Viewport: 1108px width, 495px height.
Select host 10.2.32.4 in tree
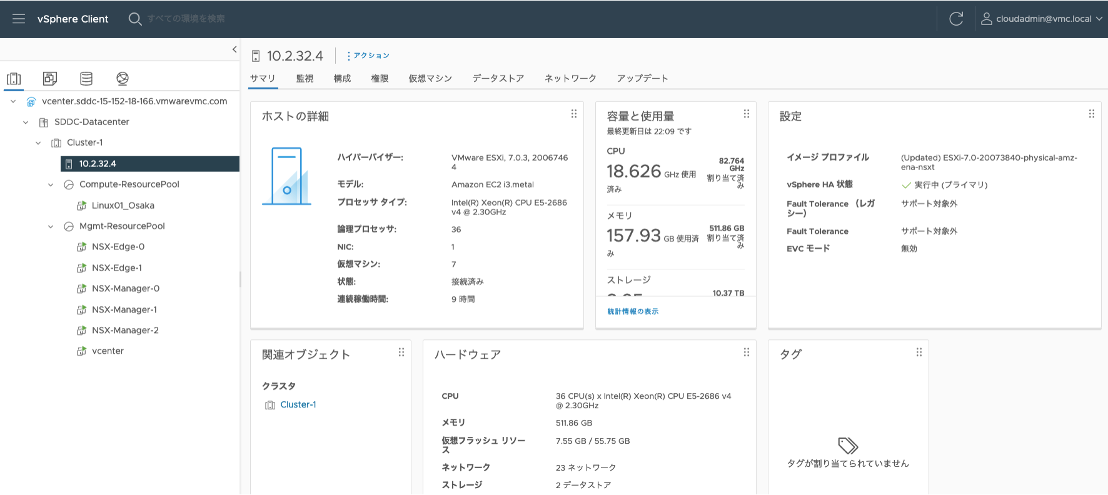(150, 164)
